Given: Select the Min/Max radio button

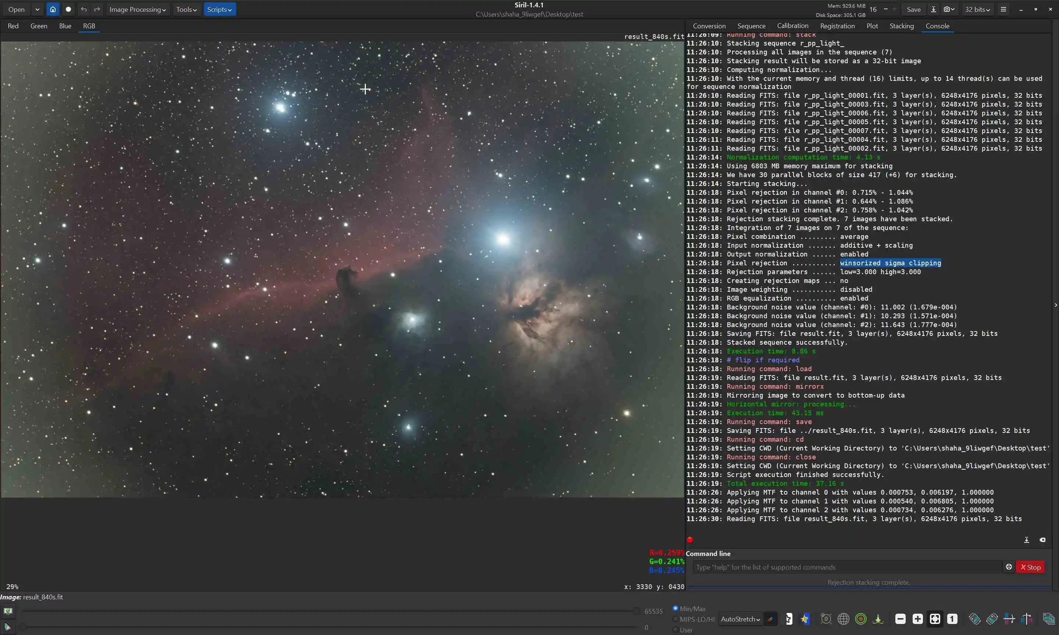Looking at the screenshot, I should click(675, 608).
